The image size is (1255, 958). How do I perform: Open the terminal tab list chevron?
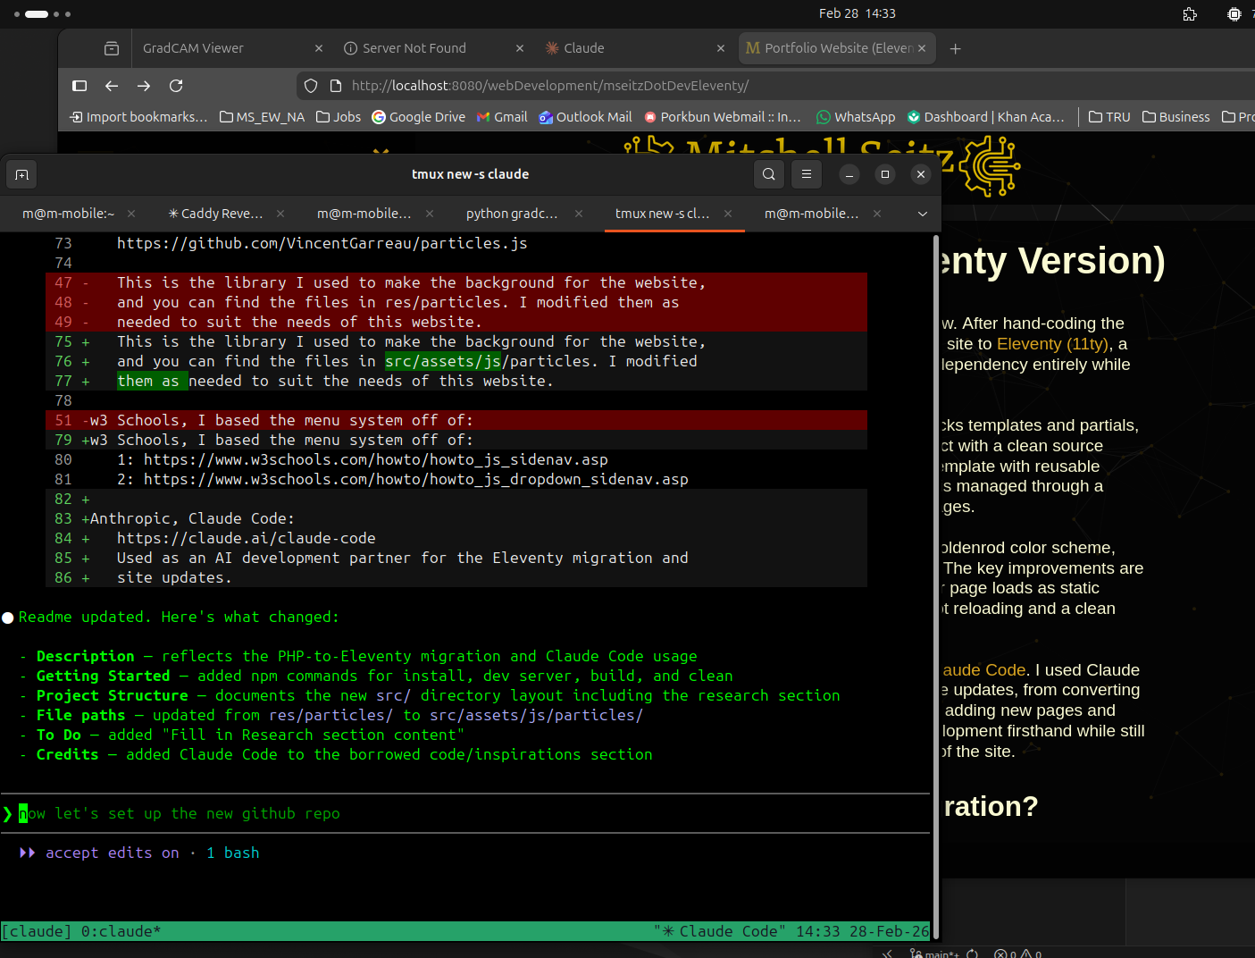click(922, 214)
